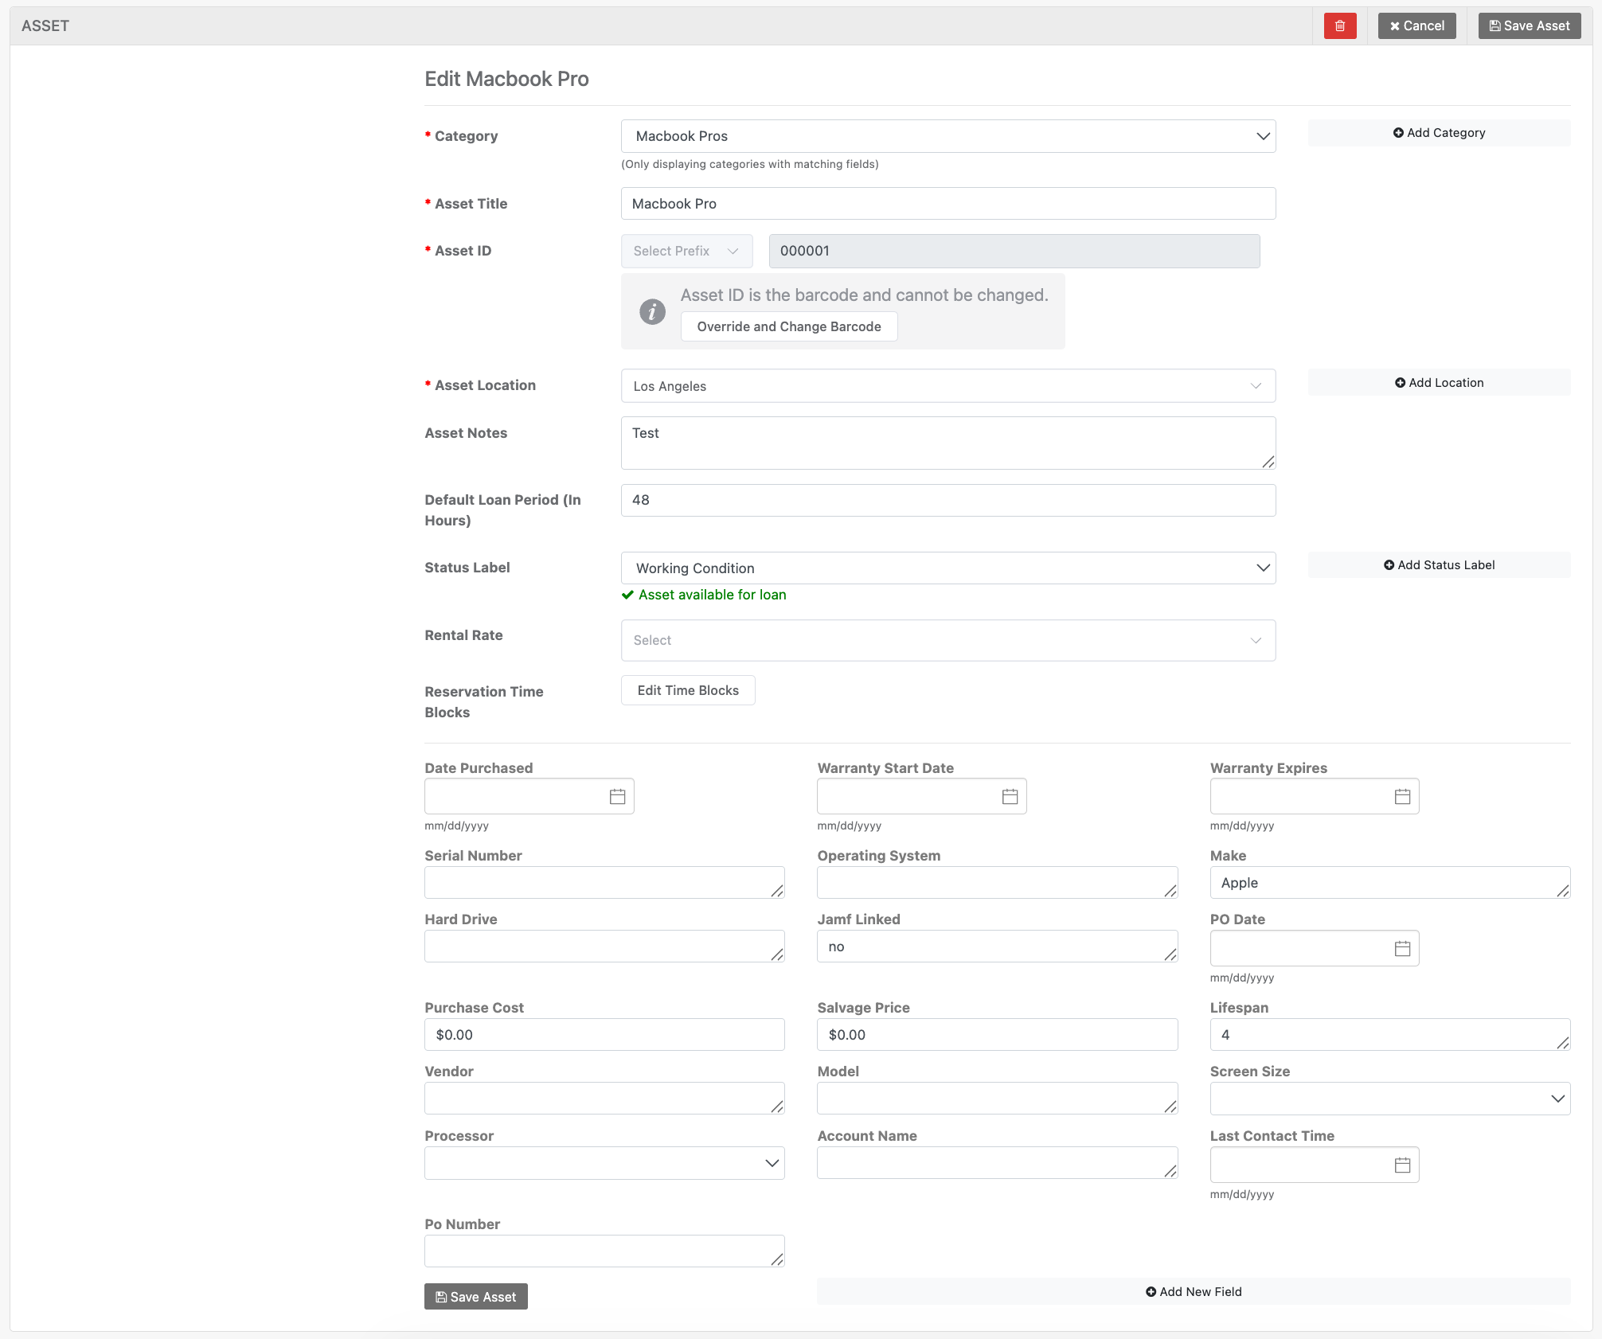Click the Make field containing Apple
The height and width of the screenshot is (1339, 1602).
click(1390, 883)
